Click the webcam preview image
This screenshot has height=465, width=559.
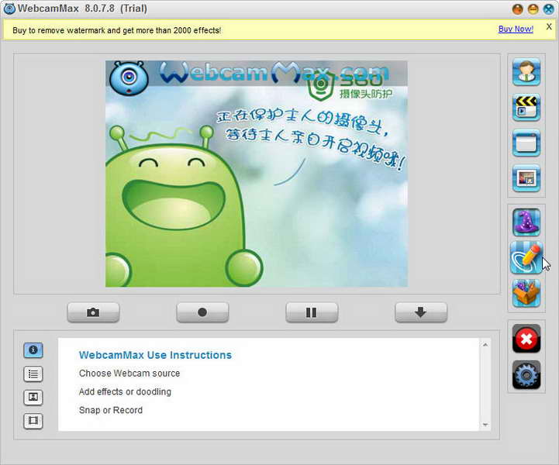pos(257,174)
